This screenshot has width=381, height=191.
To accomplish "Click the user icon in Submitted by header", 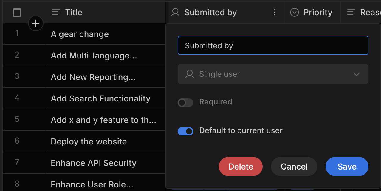I will (x=175, y=12).
